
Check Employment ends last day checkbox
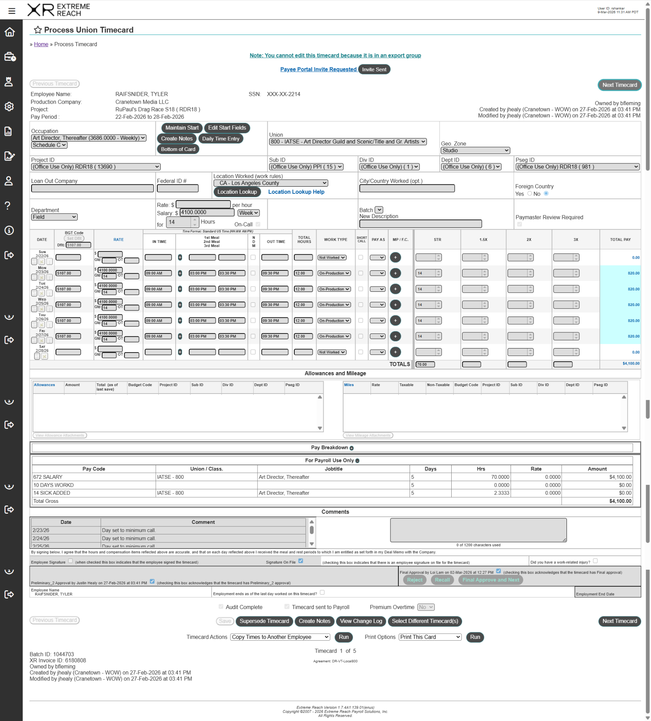tap(322, 593)
